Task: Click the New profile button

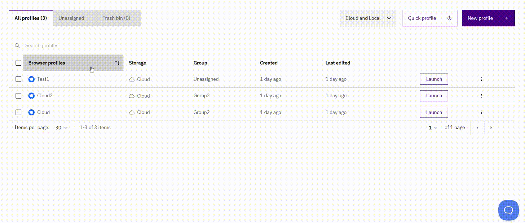Action: coord(488,18)
